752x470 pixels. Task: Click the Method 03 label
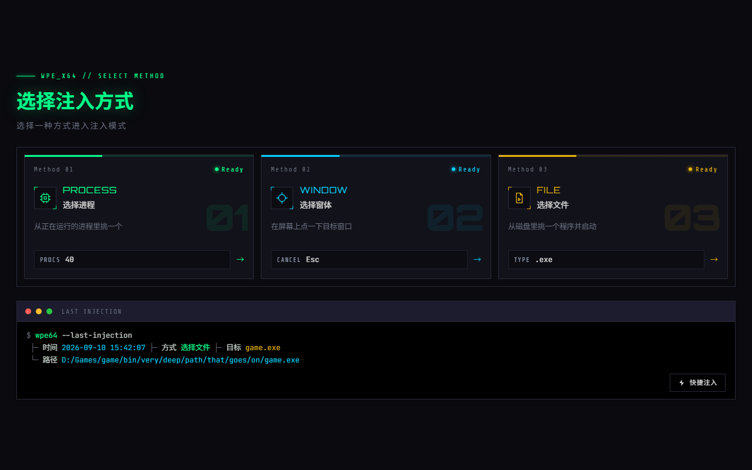tap(528, 170)
